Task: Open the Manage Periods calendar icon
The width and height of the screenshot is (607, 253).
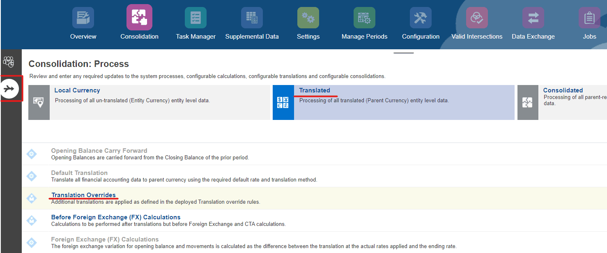Action: (x=364, y=17)
